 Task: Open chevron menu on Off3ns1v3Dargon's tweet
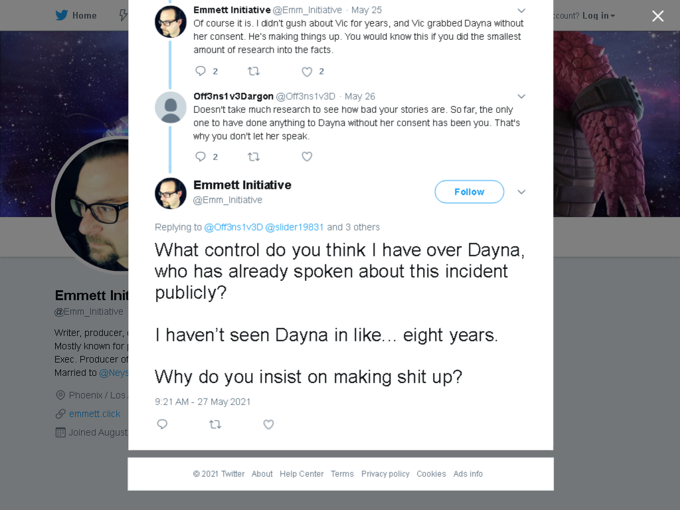(521, 96)
